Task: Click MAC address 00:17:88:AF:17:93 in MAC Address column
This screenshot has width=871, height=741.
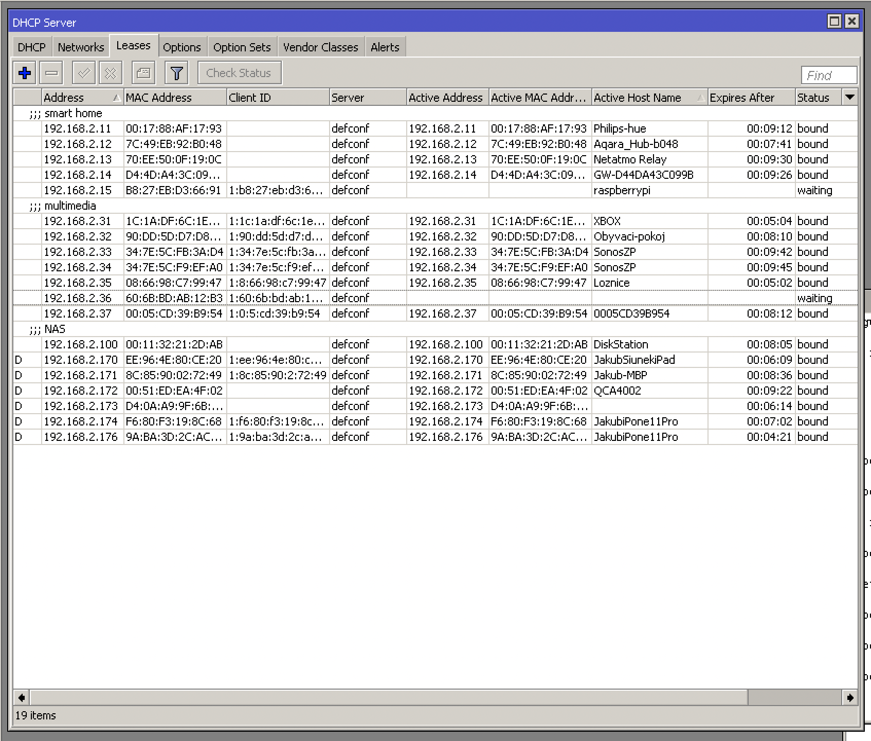Action: point(174,128)
